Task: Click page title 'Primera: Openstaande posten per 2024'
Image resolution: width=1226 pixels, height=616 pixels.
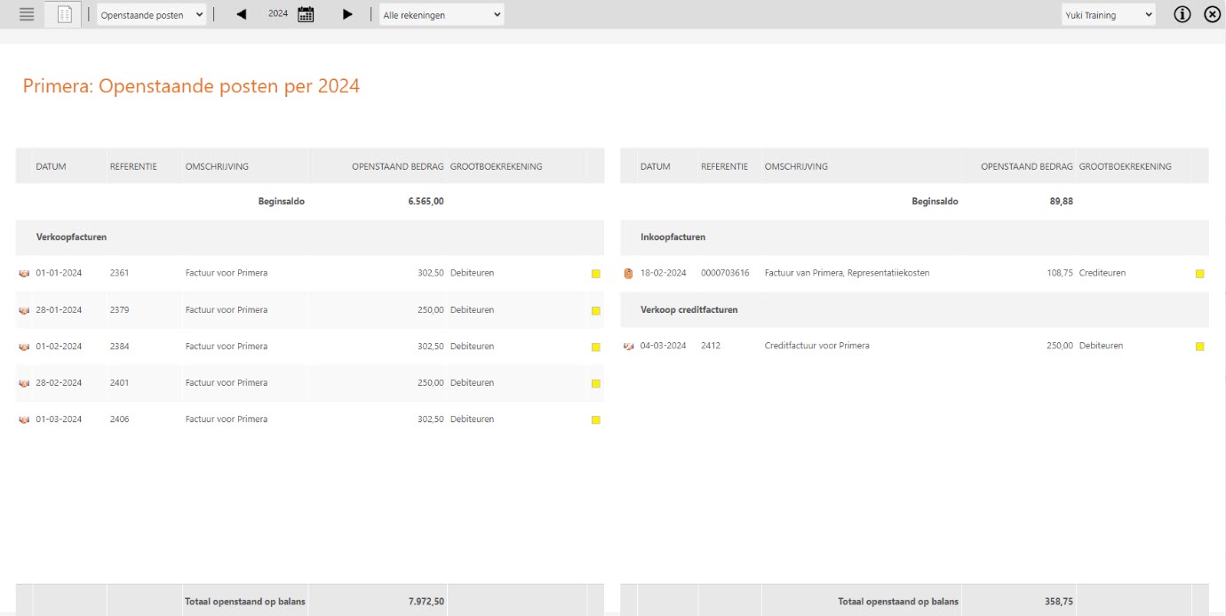Action: 191,86
